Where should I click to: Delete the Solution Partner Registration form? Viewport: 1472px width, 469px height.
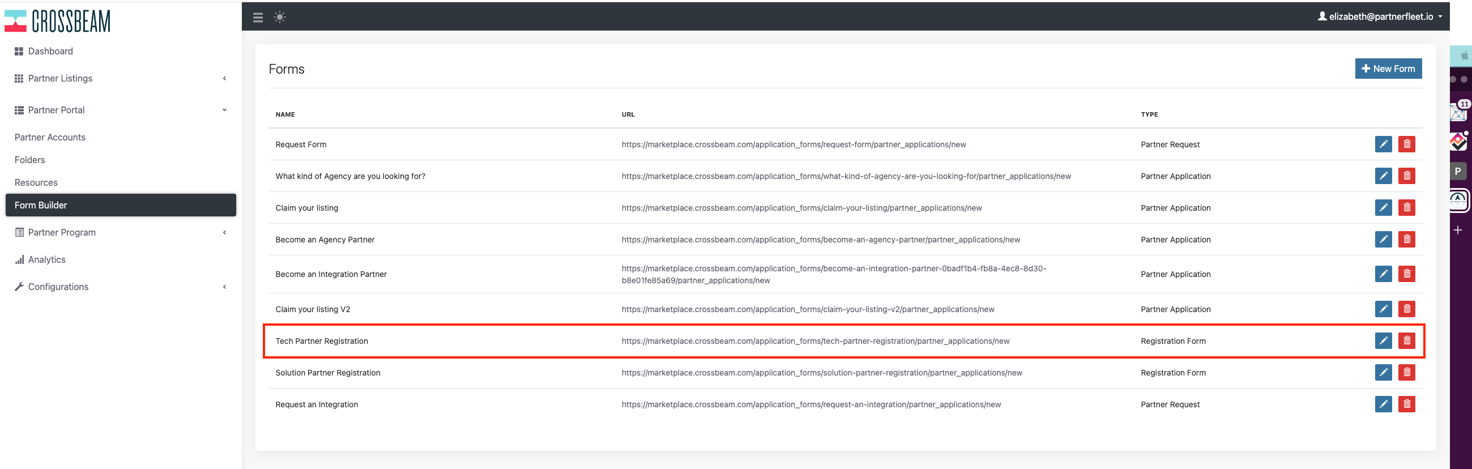1406,373
